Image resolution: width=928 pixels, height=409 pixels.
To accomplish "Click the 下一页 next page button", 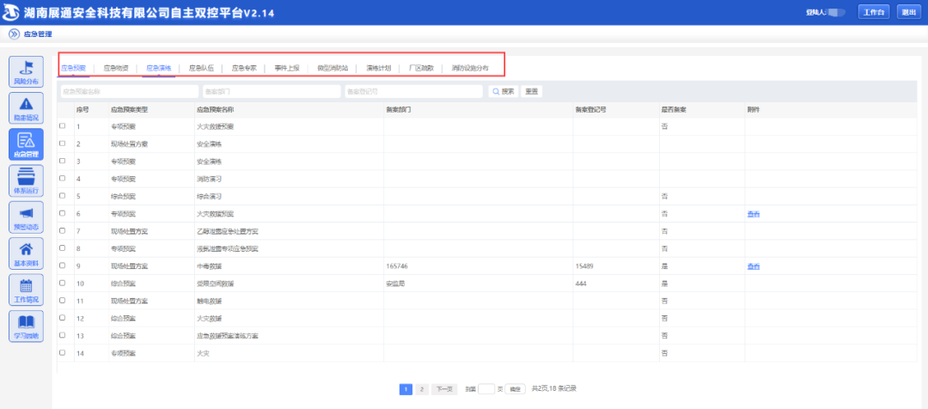I will coord(444,389).
